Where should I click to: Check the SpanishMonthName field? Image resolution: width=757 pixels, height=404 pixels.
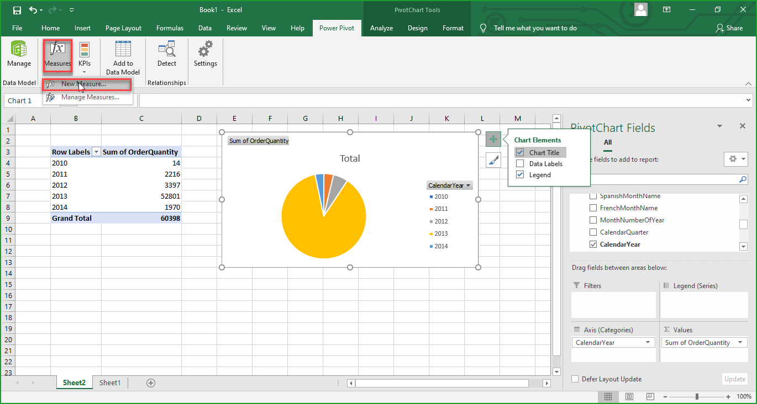pyautogui.click(x=593, y=196)
